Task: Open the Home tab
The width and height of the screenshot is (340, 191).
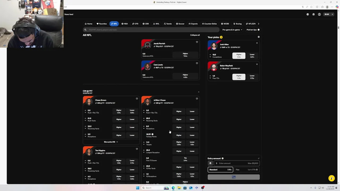Action: pos(88,24)
